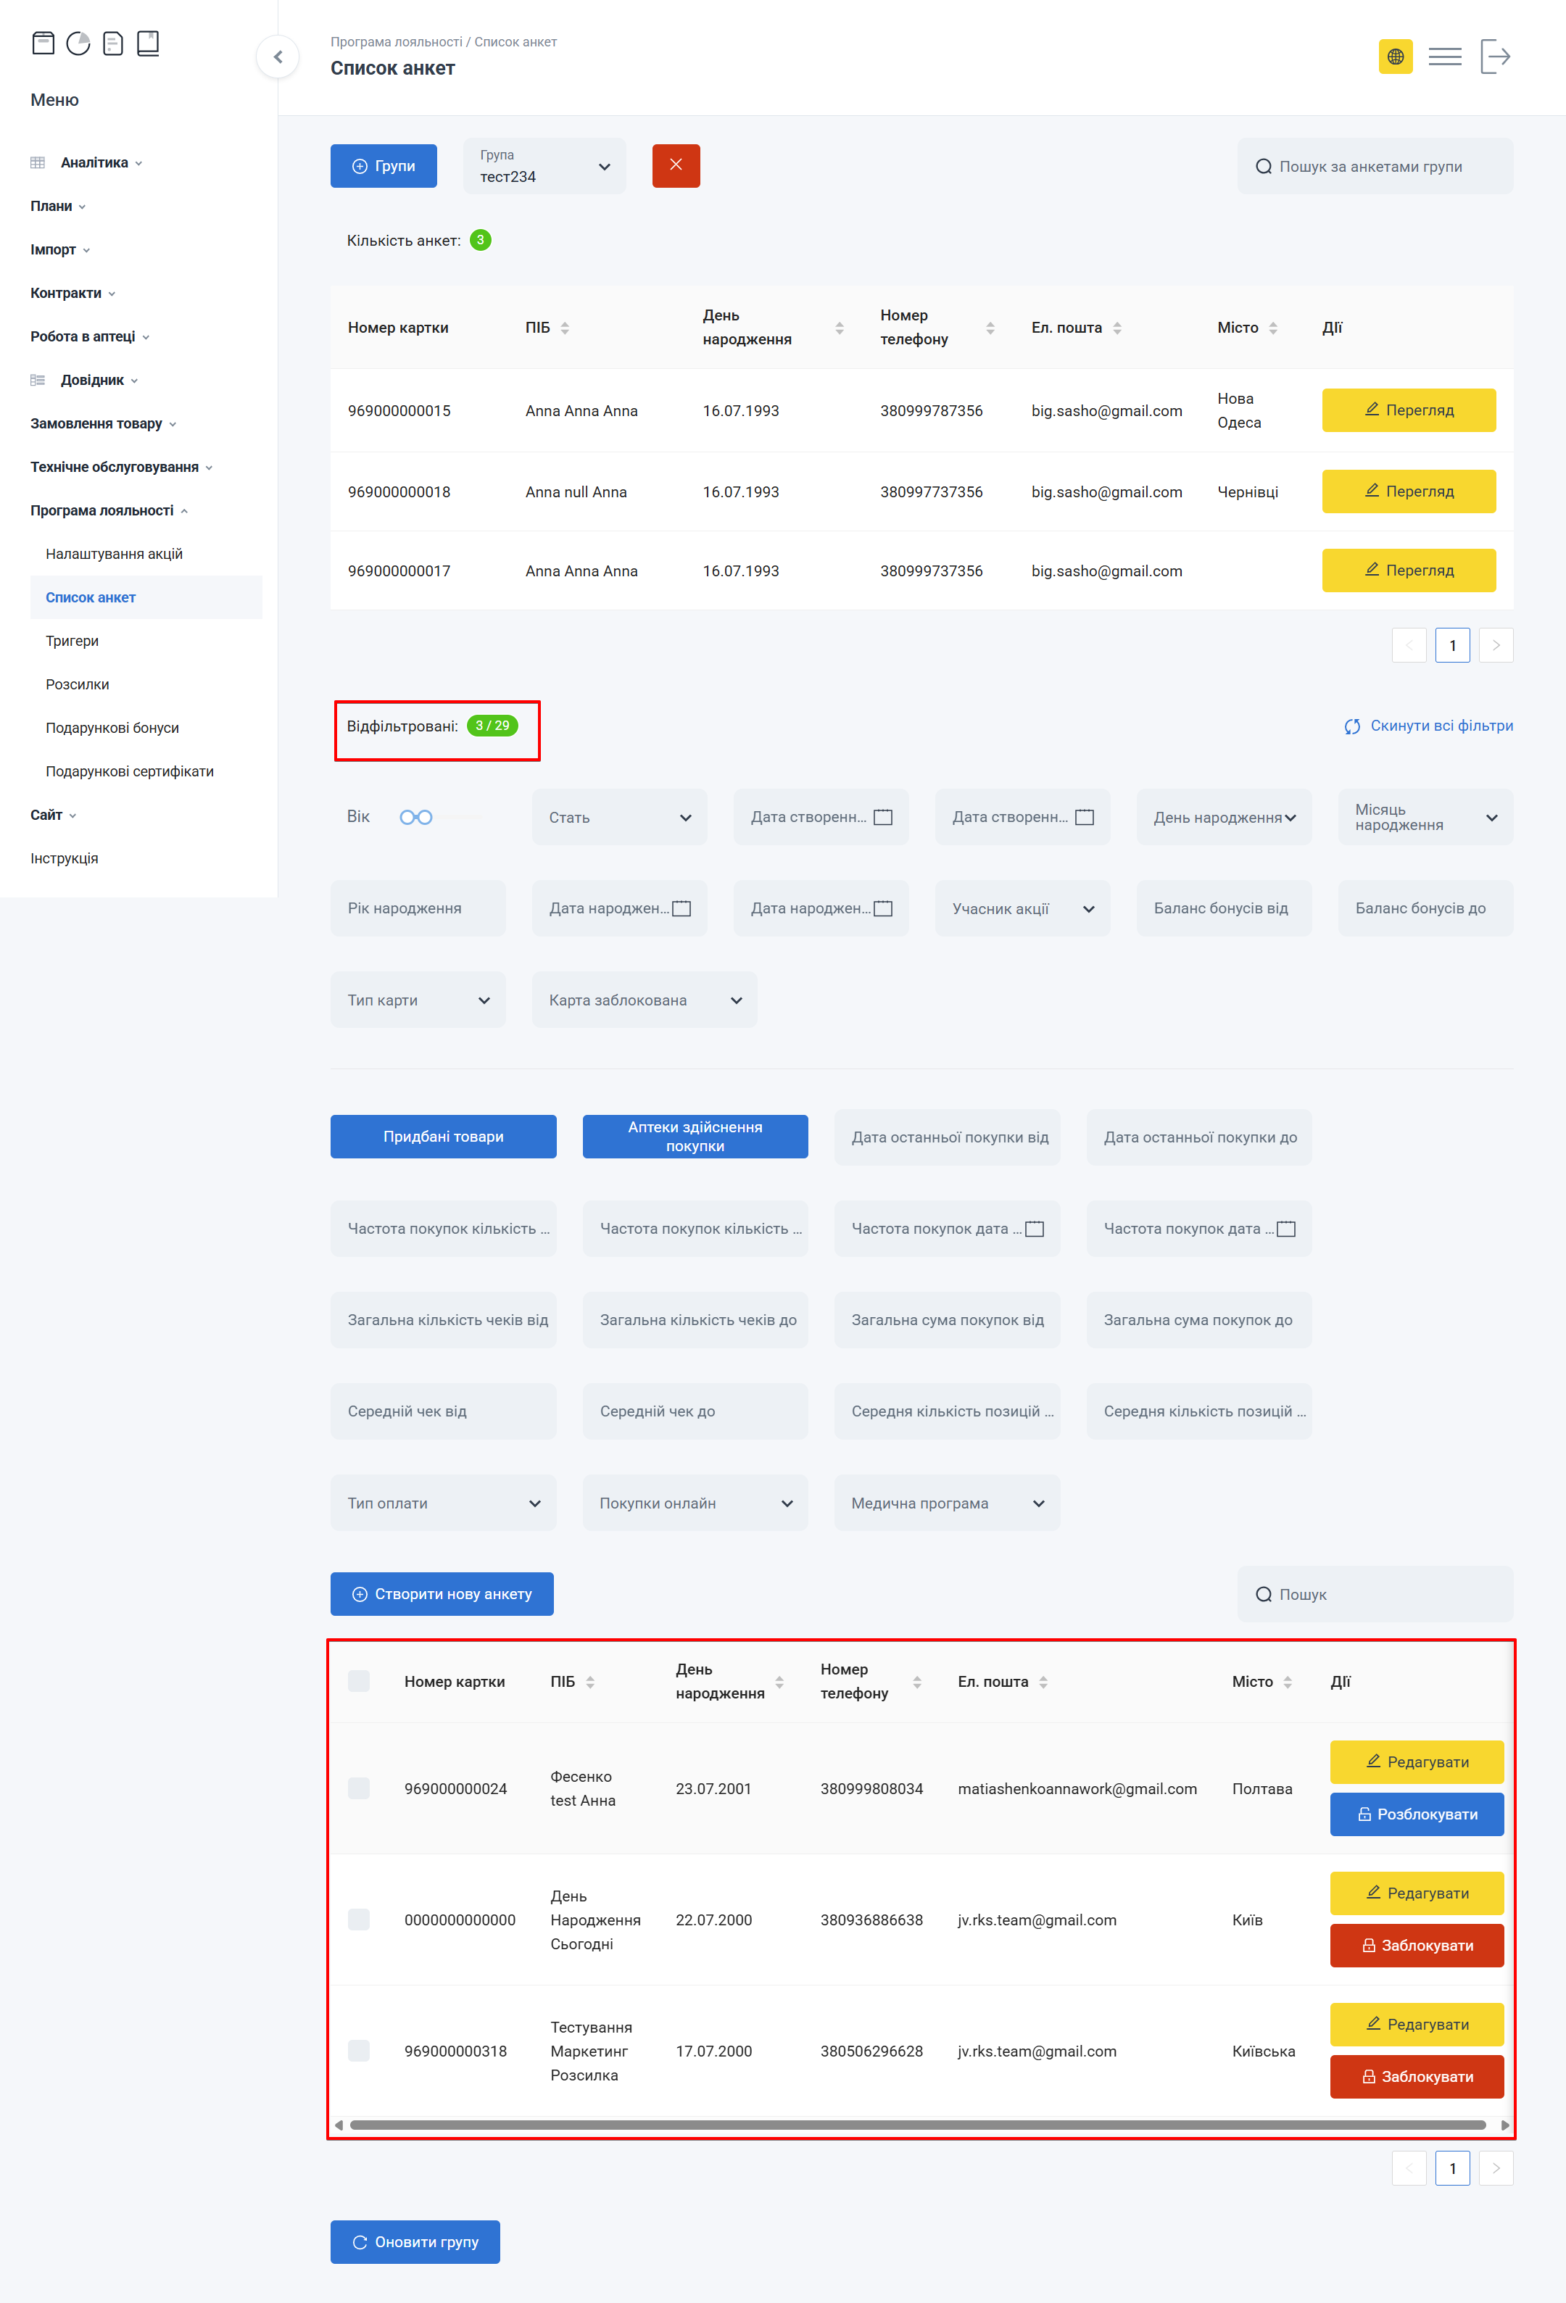
Task: Click Розблокувати for Фесенко test Анна
Action: click(x=1417, y=1814)
